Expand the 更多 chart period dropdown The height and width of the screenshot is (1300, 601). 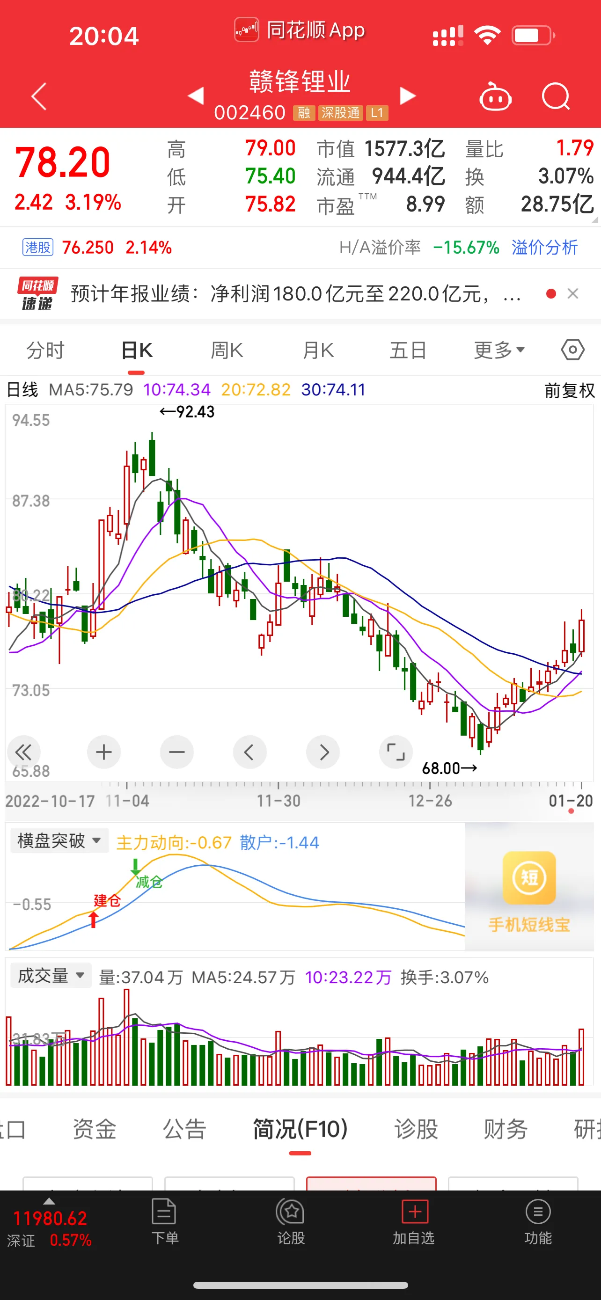pos(499,350)
